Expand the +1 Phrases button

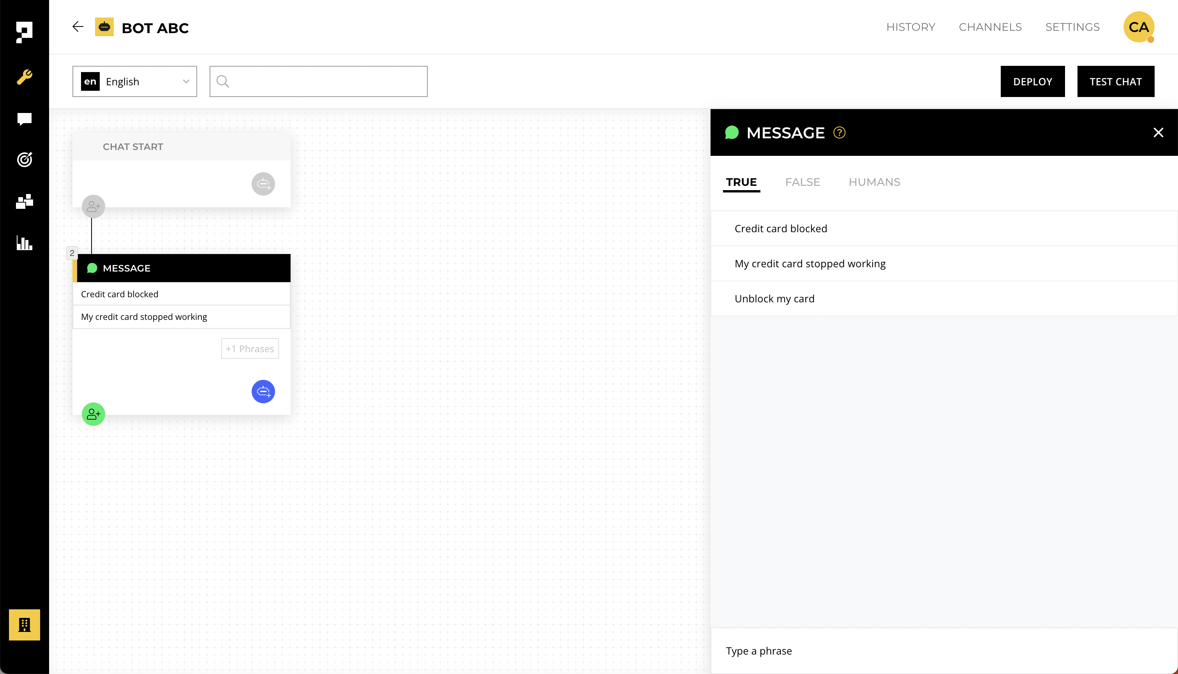[250, 349]
